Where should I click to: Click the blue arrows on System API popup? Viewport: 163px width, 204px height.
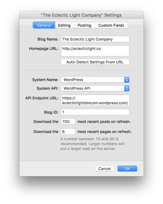tap(127, 88)
